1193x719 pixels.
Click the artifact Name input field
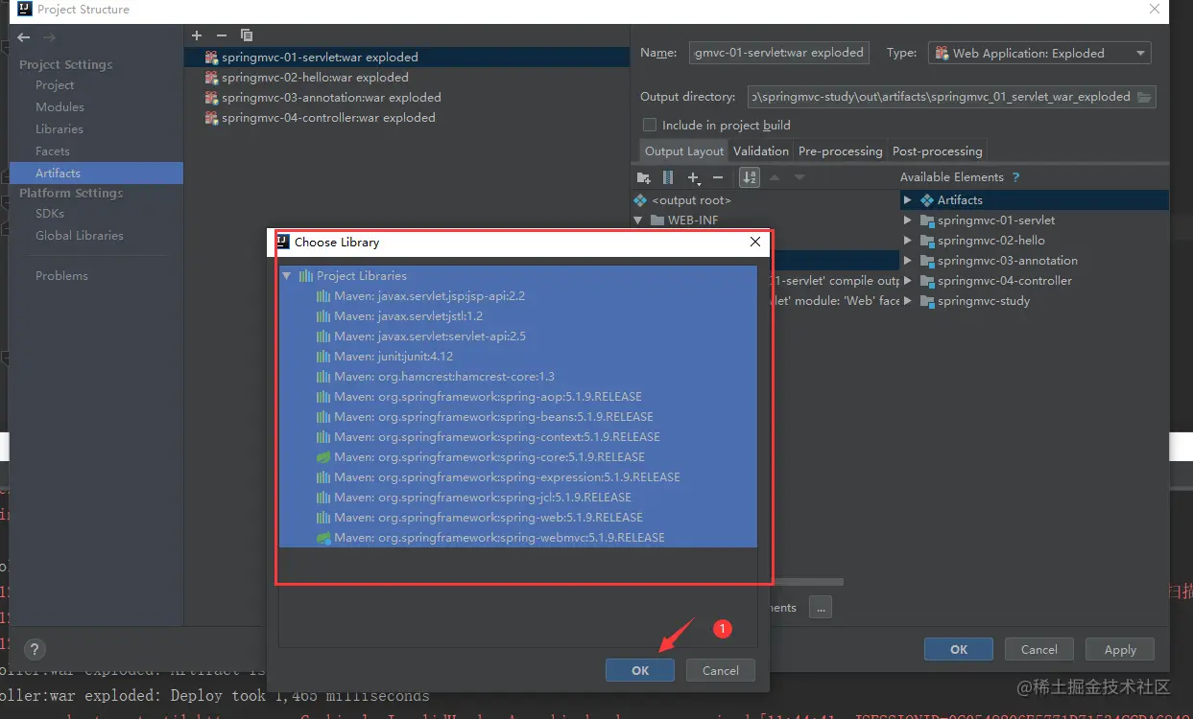(x=779, y=54)
